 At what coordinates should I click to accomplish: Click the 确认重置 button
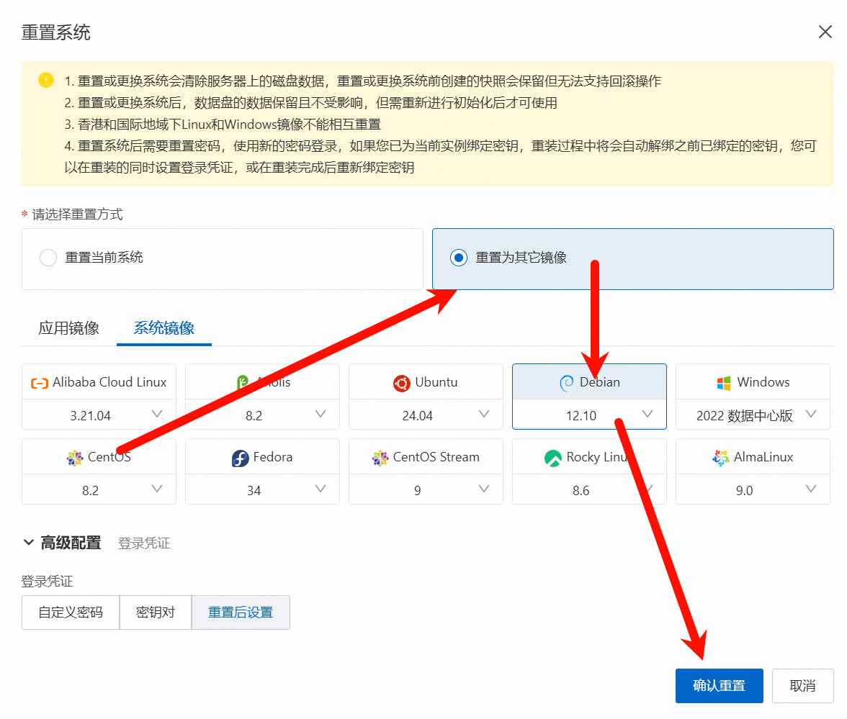click(719, 685)
